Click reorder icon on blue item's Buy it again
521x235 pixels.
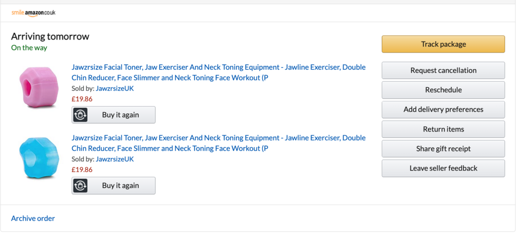click(x=80, y=186)
